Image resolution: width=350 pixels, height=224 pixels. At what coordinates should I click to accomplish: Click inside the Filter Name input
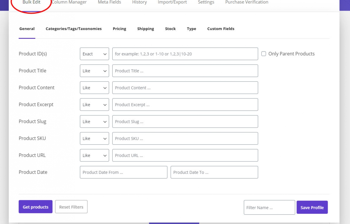click(x=269, y=207)
